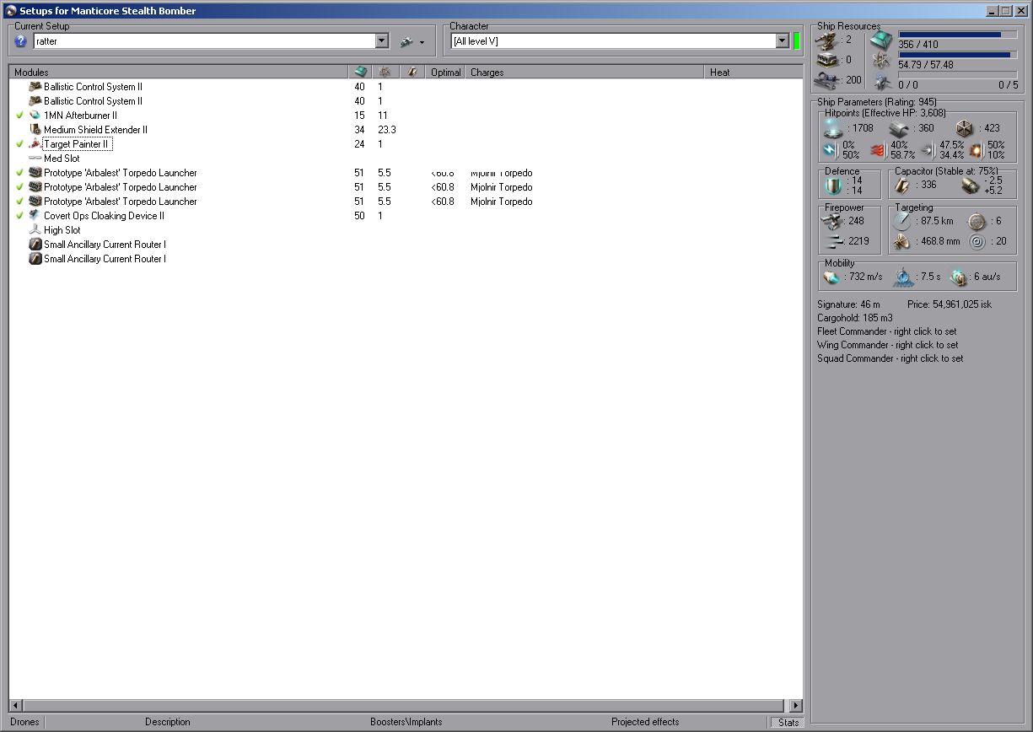Click the scan resolution icon at 468.8 mm
This screenshot has height=732, width=1033.
click(x=901, y=242)
